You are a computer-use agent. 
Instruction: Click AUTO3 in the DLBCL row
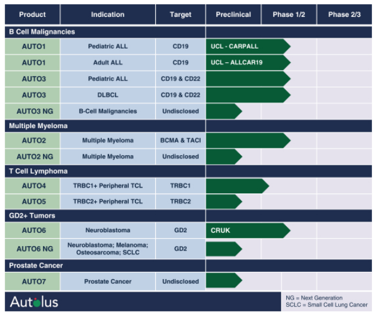coord(32,95)
